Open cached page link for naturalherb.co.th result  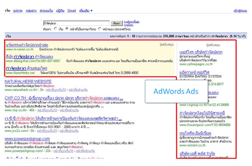click(56, 90)
